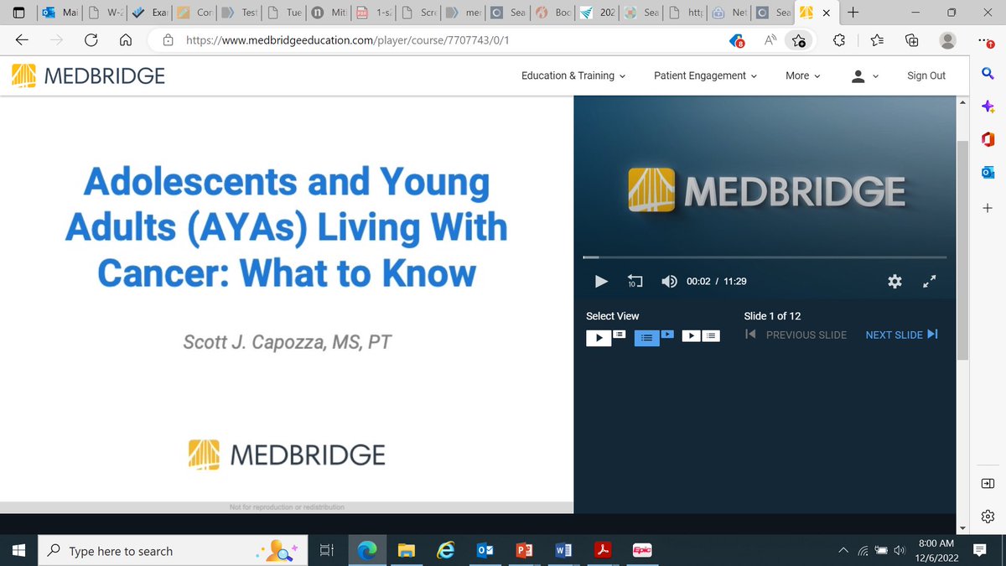Open video player settings gear
The width and height of the screenshot is (1006, 566).
[x=895, y=282]
